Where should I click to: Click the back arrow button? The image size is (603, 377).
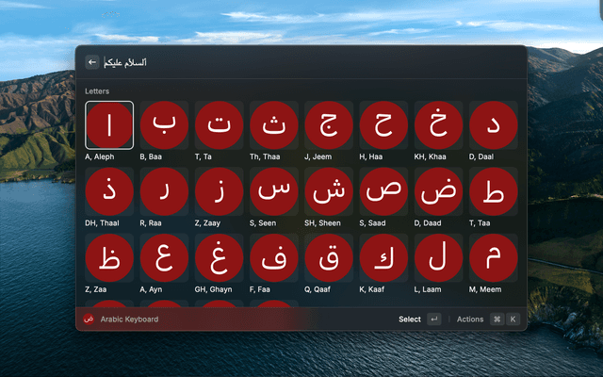[x=92, y=62]
